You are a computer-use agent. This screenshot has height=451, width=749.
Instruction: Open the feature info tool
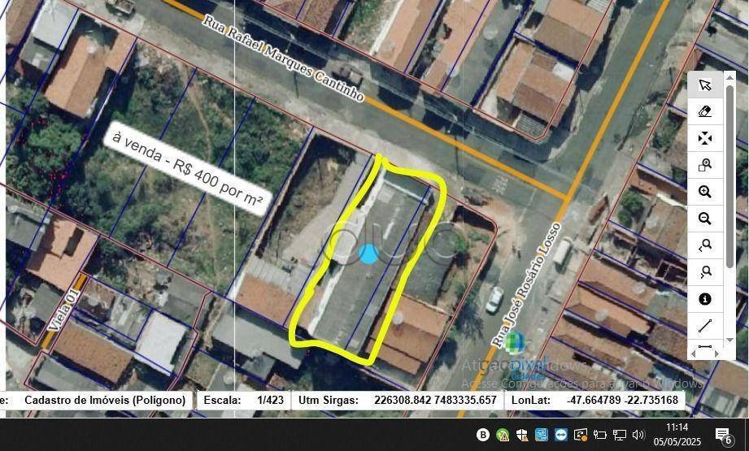pyautogui.click(x=704, y=299)
